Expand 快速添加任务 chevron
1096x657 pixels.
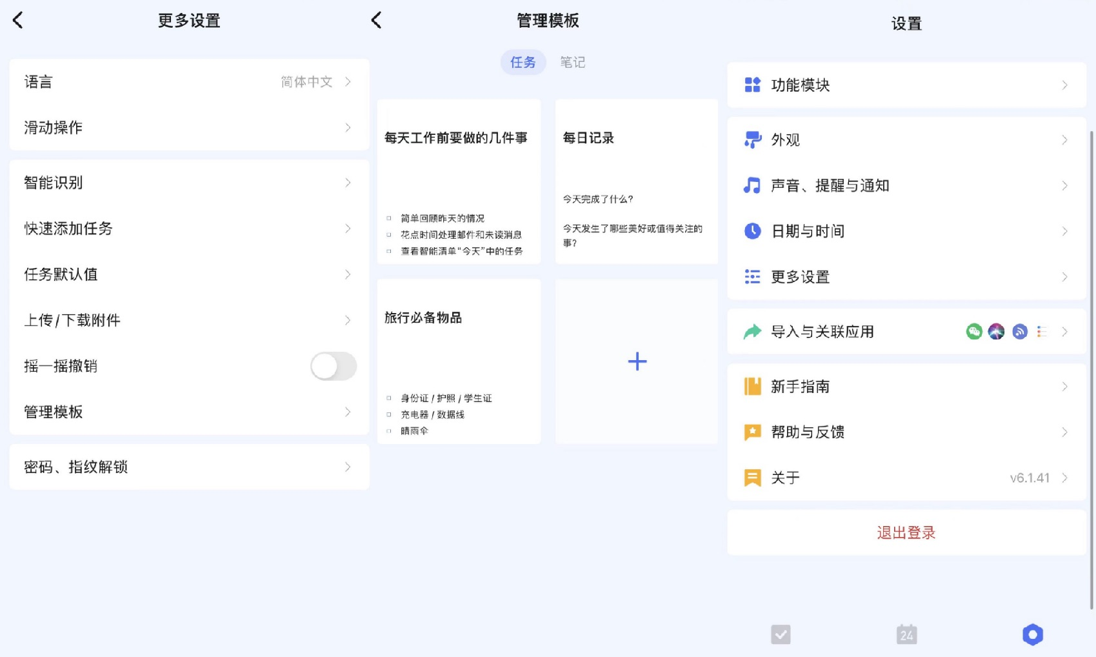(x=348, y=229)
